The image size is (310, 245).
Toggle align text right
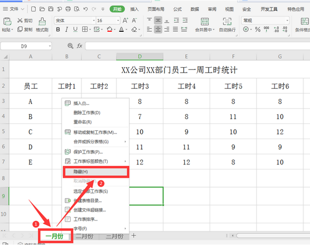click(x=167, y=29)
